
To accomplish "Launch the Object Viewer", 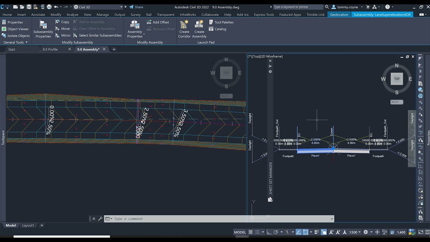I will 15,29.
